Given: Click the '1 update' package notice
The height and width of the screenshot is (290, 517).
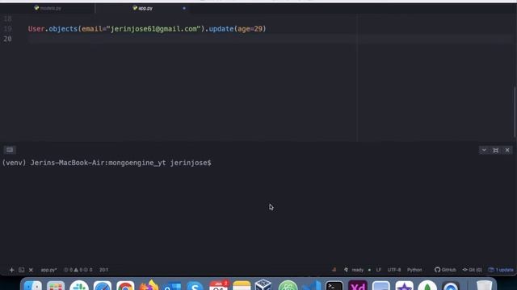Looking at the screenshot, I should [501, 270].
